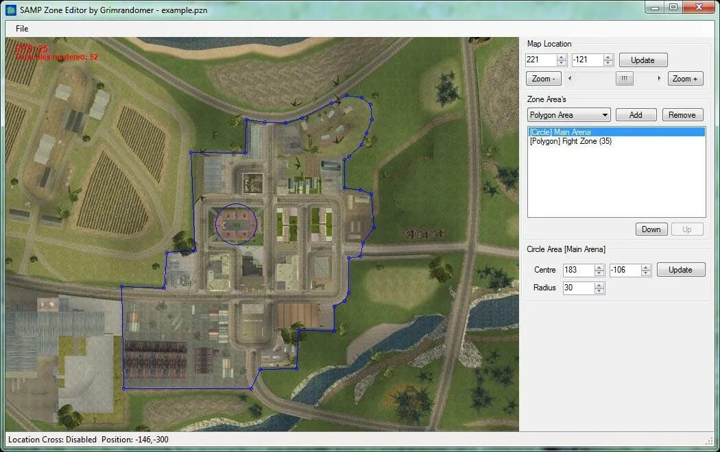Click the Remove zone area button
The height and width of the screenshot is (452, 720).
[682, 115]
